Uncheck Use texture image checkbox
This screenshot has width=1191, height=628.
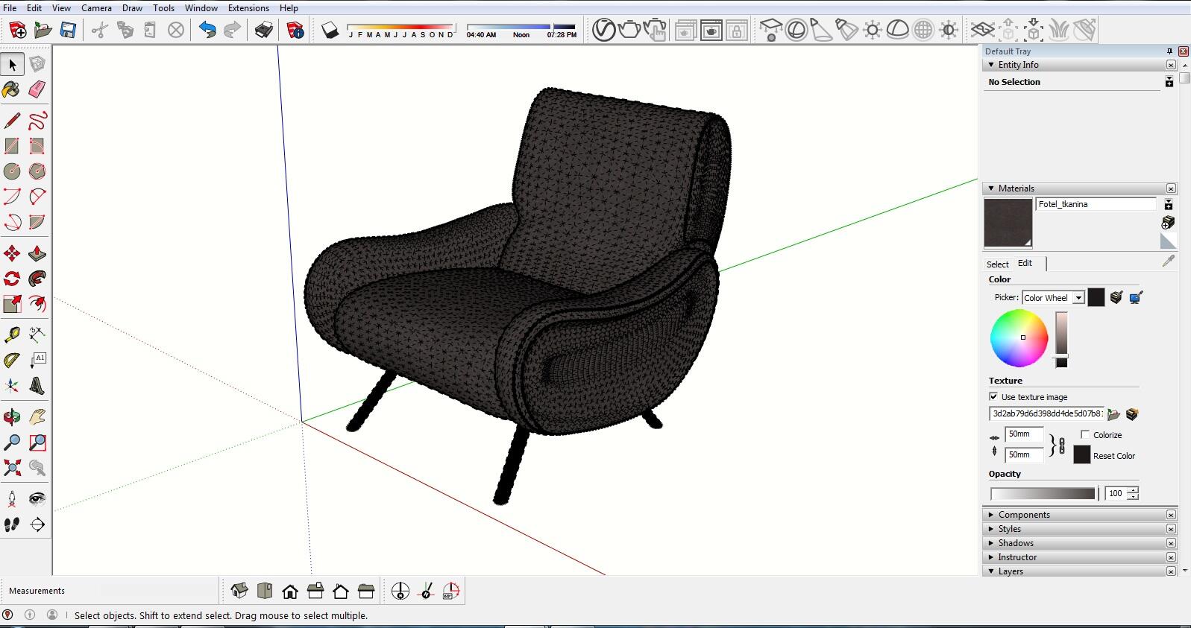(993, 397)
